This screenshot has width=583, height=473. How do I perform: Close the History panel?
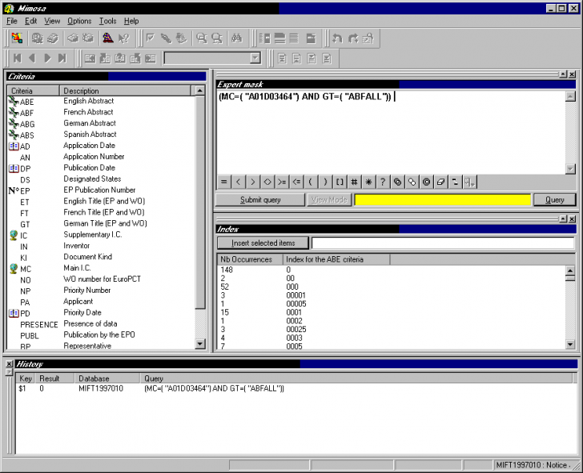pyautogui.click(x=10, y=364)
